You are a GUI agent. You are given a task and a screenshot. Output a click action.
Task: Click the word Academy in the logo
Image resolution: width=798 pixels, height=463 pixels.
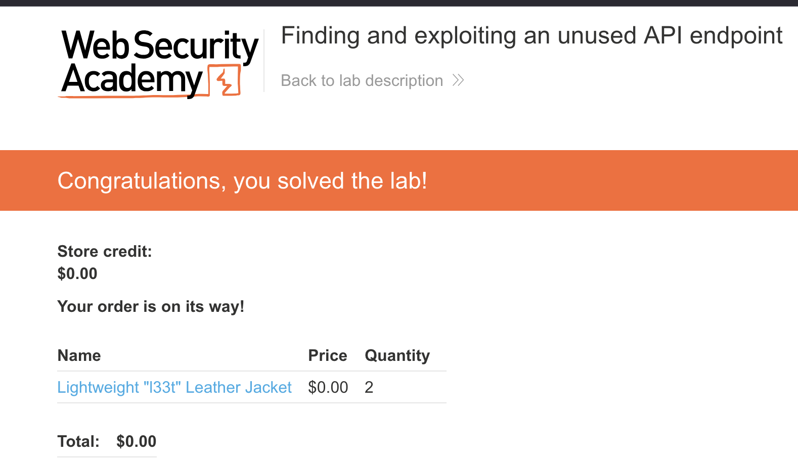132,79
